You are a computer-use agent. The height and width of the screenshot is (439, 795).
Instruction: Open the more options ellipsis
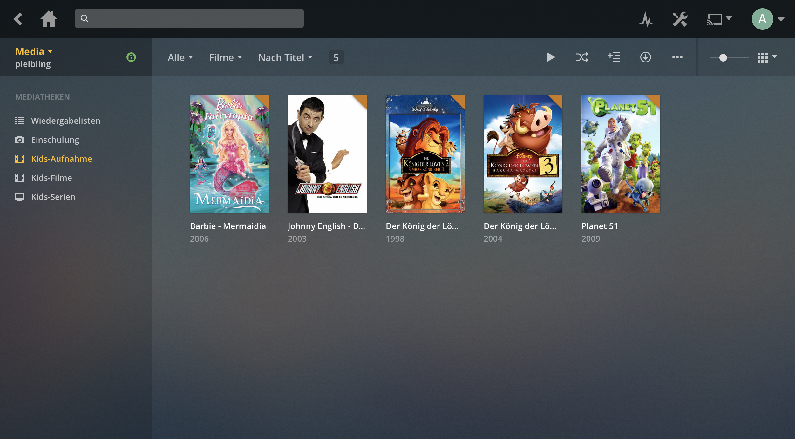[x=677, y=57]
